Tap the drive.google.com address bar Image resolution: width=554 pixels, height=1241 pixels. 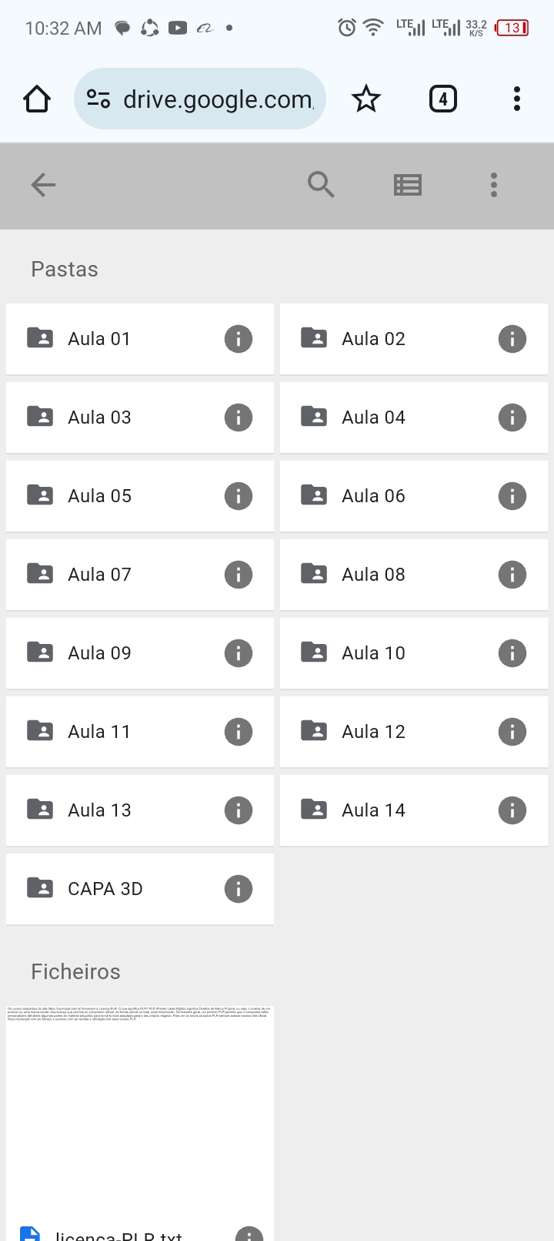[x=218, y=99]
